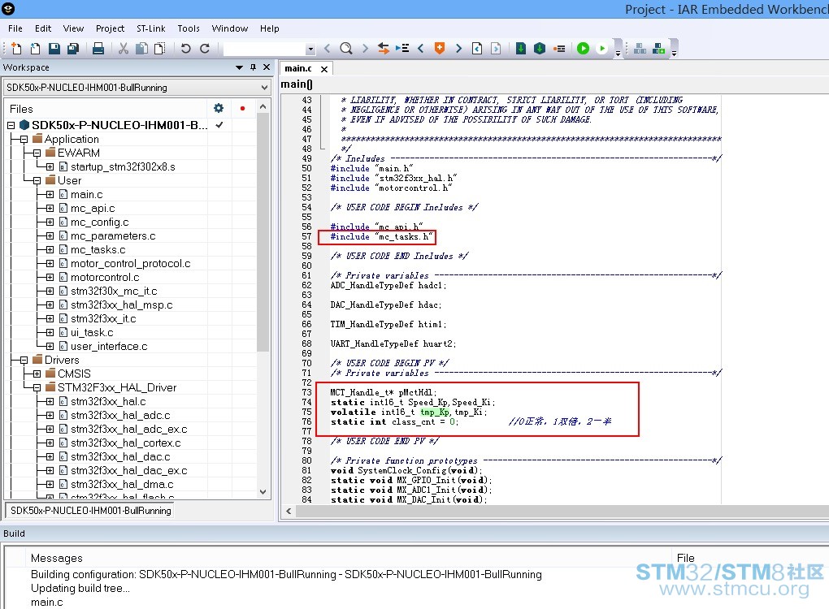Select the main.c editor tab
Image resolution: width=829 pixels, height=609 pixels.
point(298,69)
